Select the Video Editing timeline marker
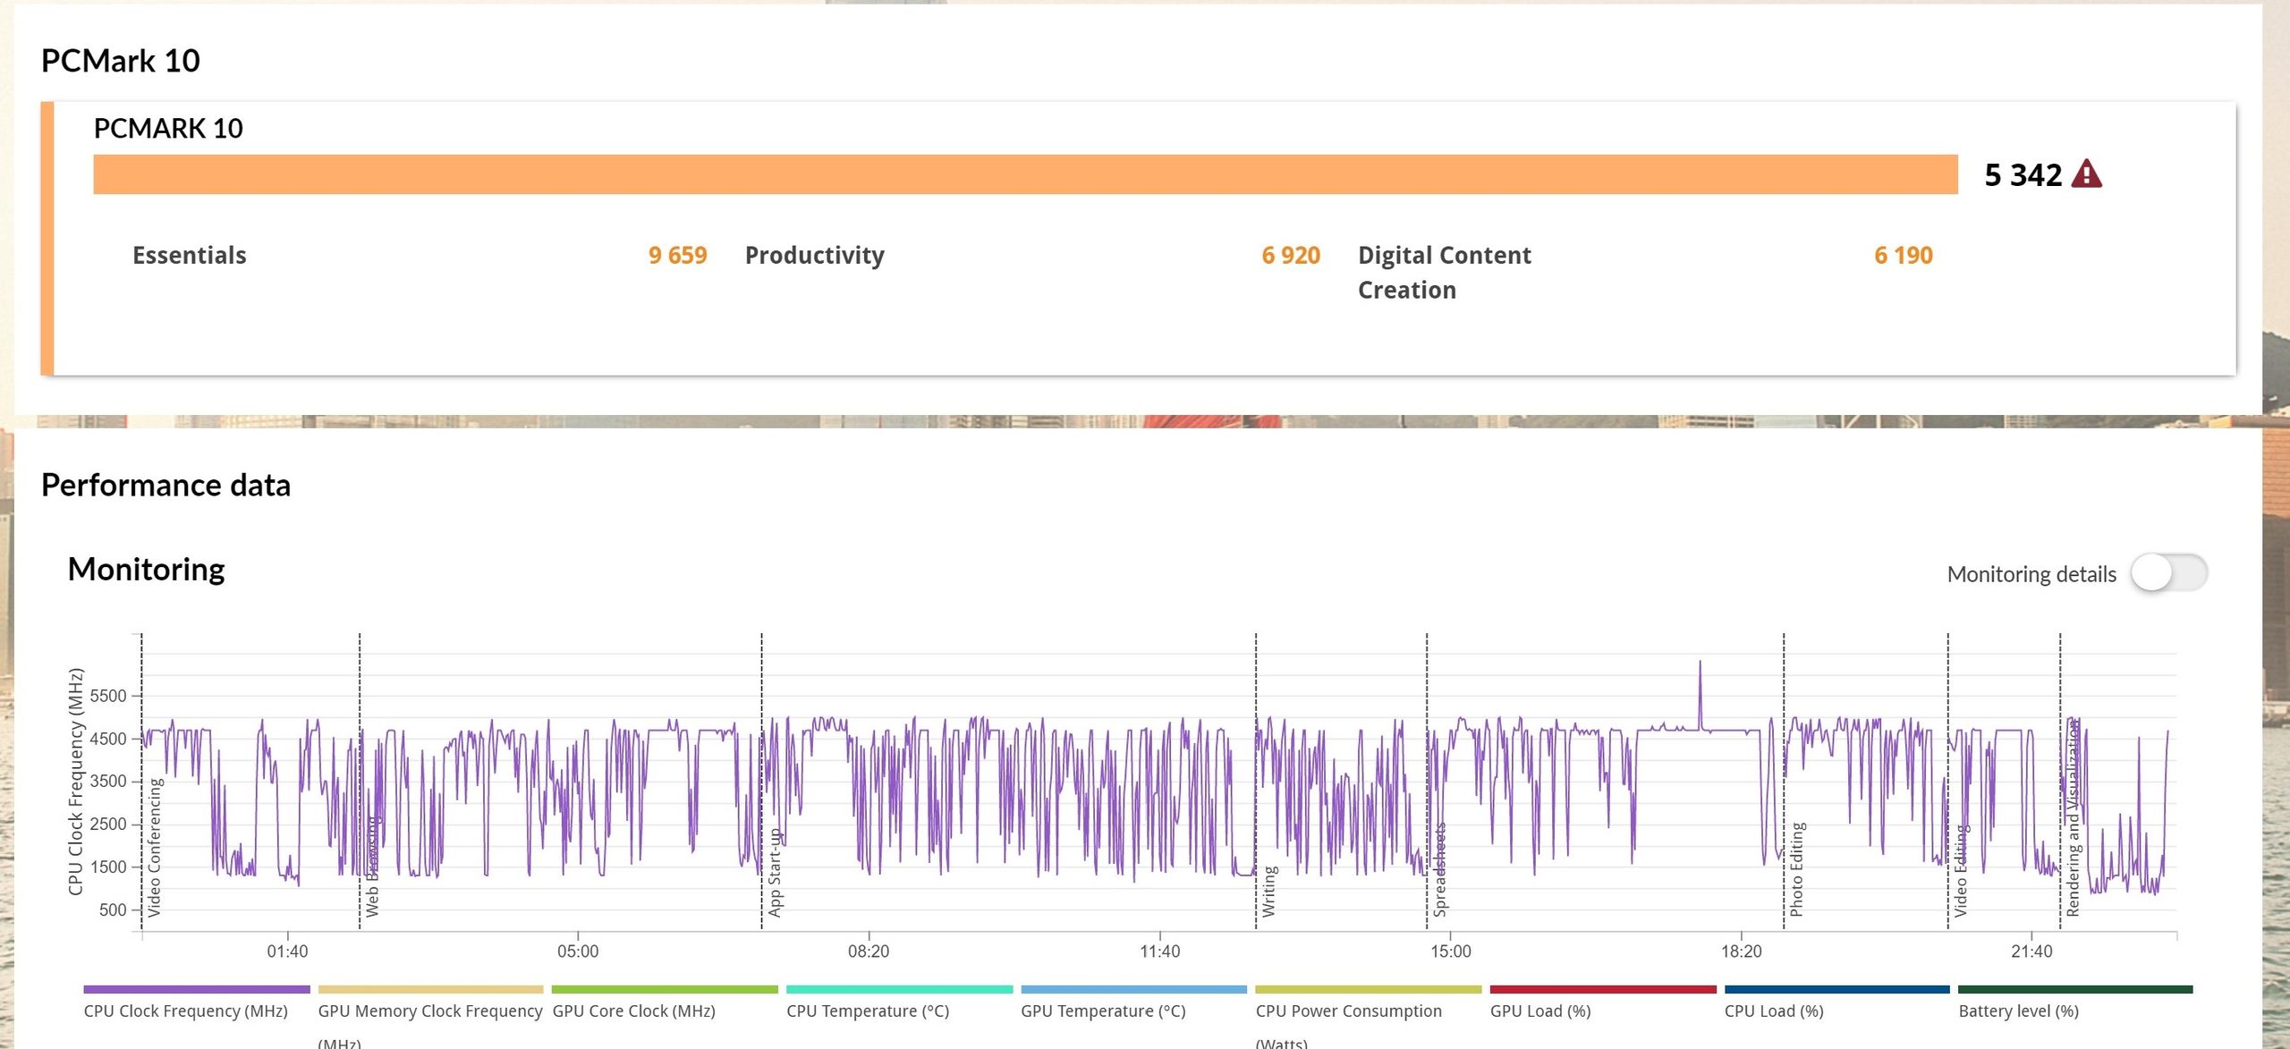Screen dimensions: 2290x1049 [1960, 870]
